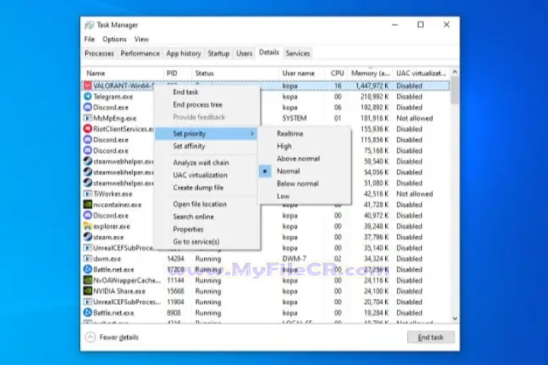Set priority to Low

click(304, 196)
